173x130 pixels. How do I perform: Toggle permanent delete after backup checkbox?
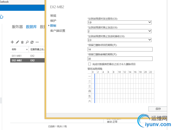pyautogui.click(x=90, y=64)
